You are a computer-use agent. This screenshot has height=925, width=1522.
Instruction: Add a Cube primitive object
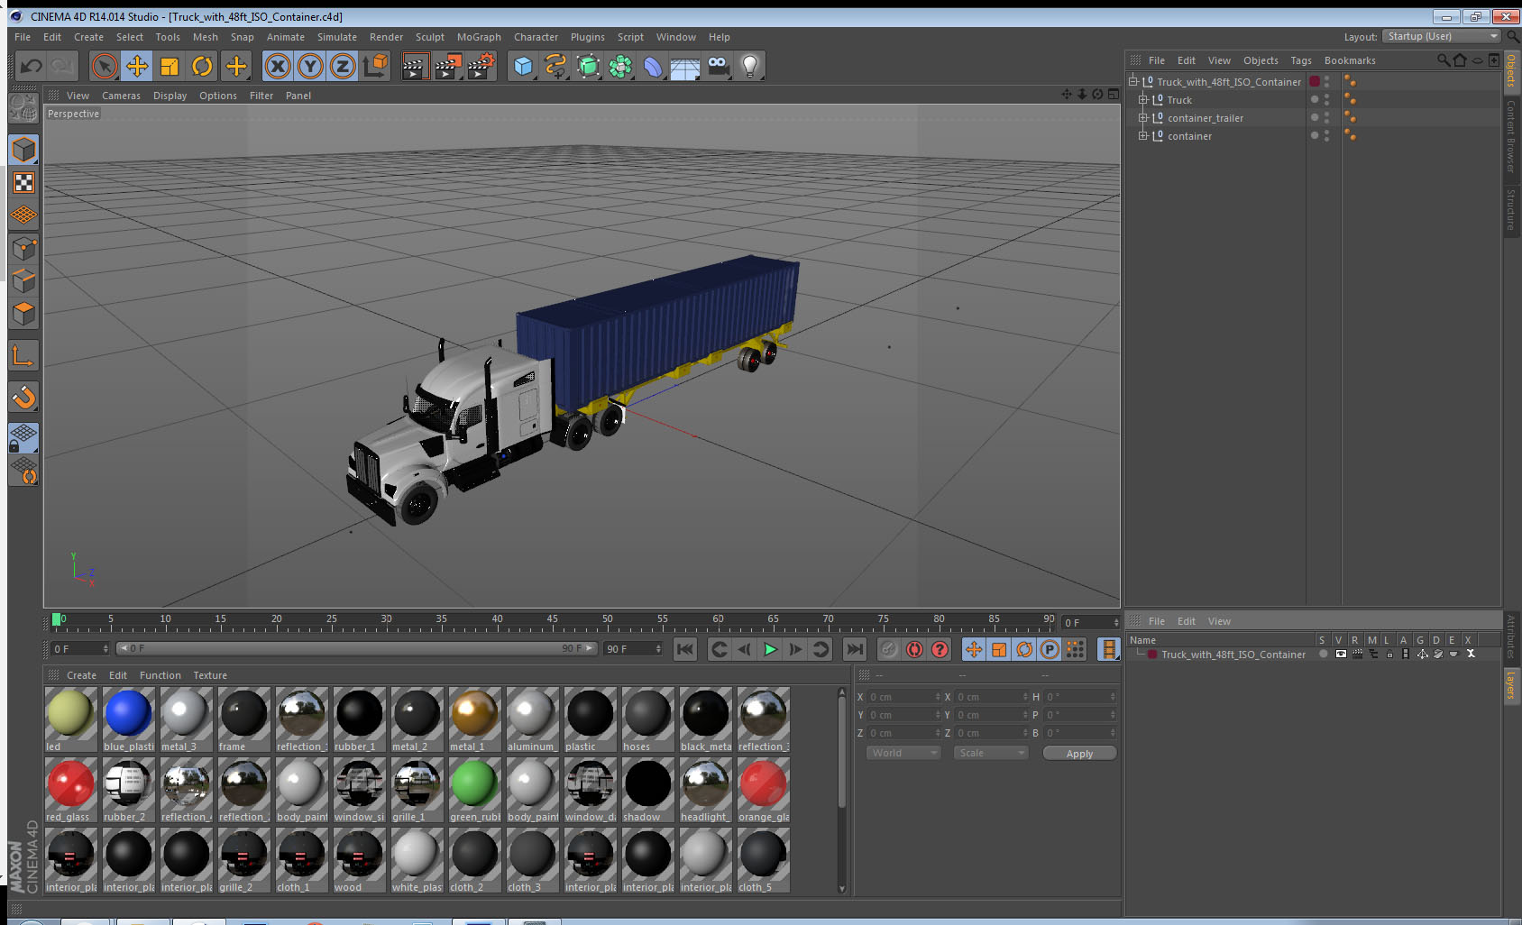[523, 66]
